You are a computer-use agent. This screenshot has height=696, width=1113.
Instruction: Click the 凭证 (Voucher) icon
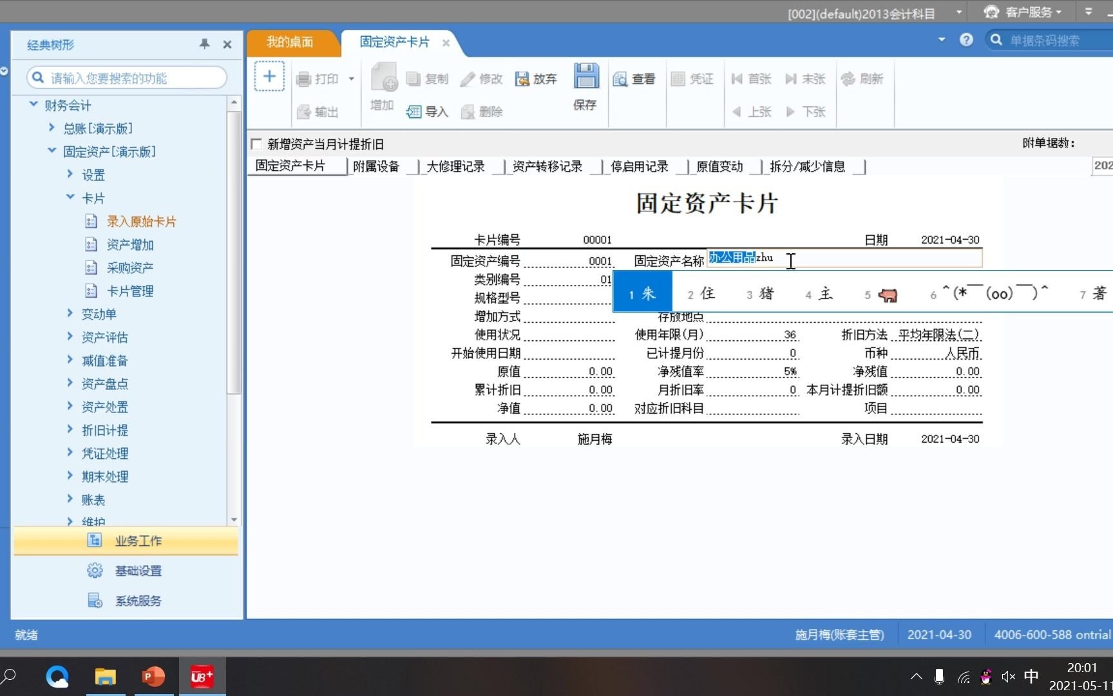pos(692,78)
